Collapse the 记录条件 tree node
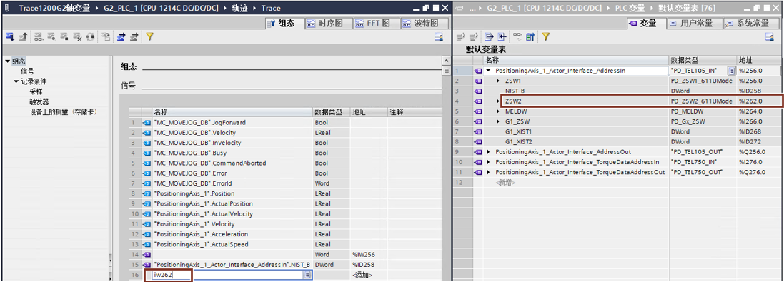The image size is (784, 282). click(x=16, y=81)
